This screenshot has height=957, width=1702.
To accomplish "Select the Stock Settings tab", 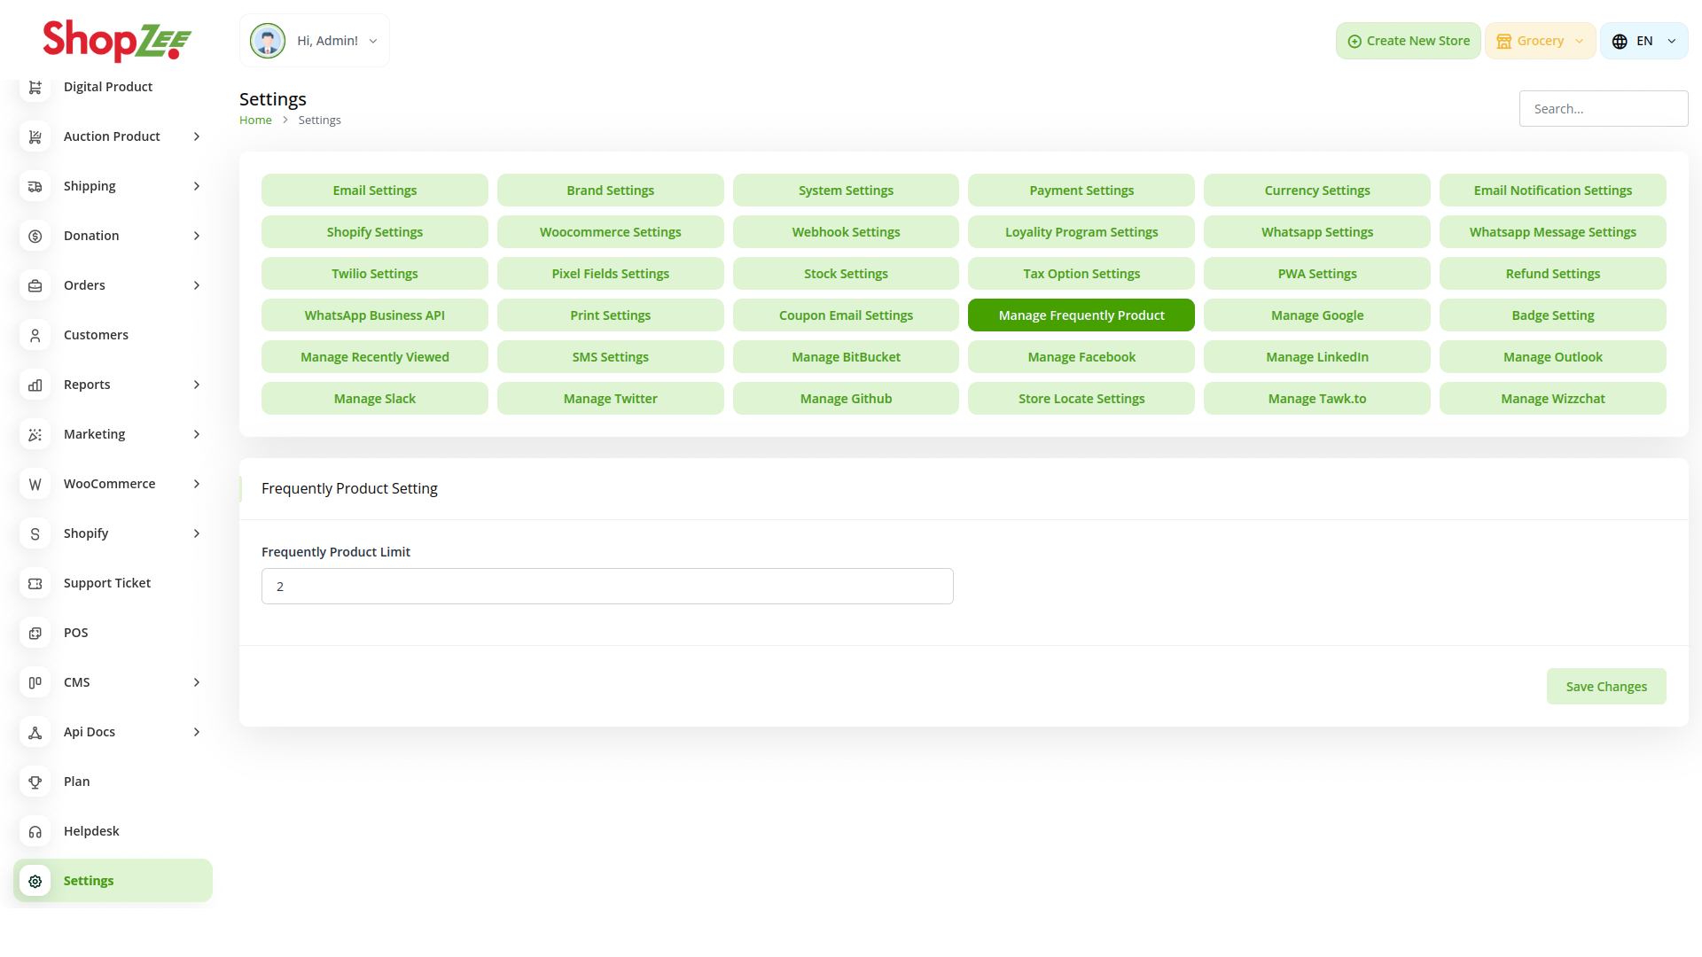I will (845, 274).
